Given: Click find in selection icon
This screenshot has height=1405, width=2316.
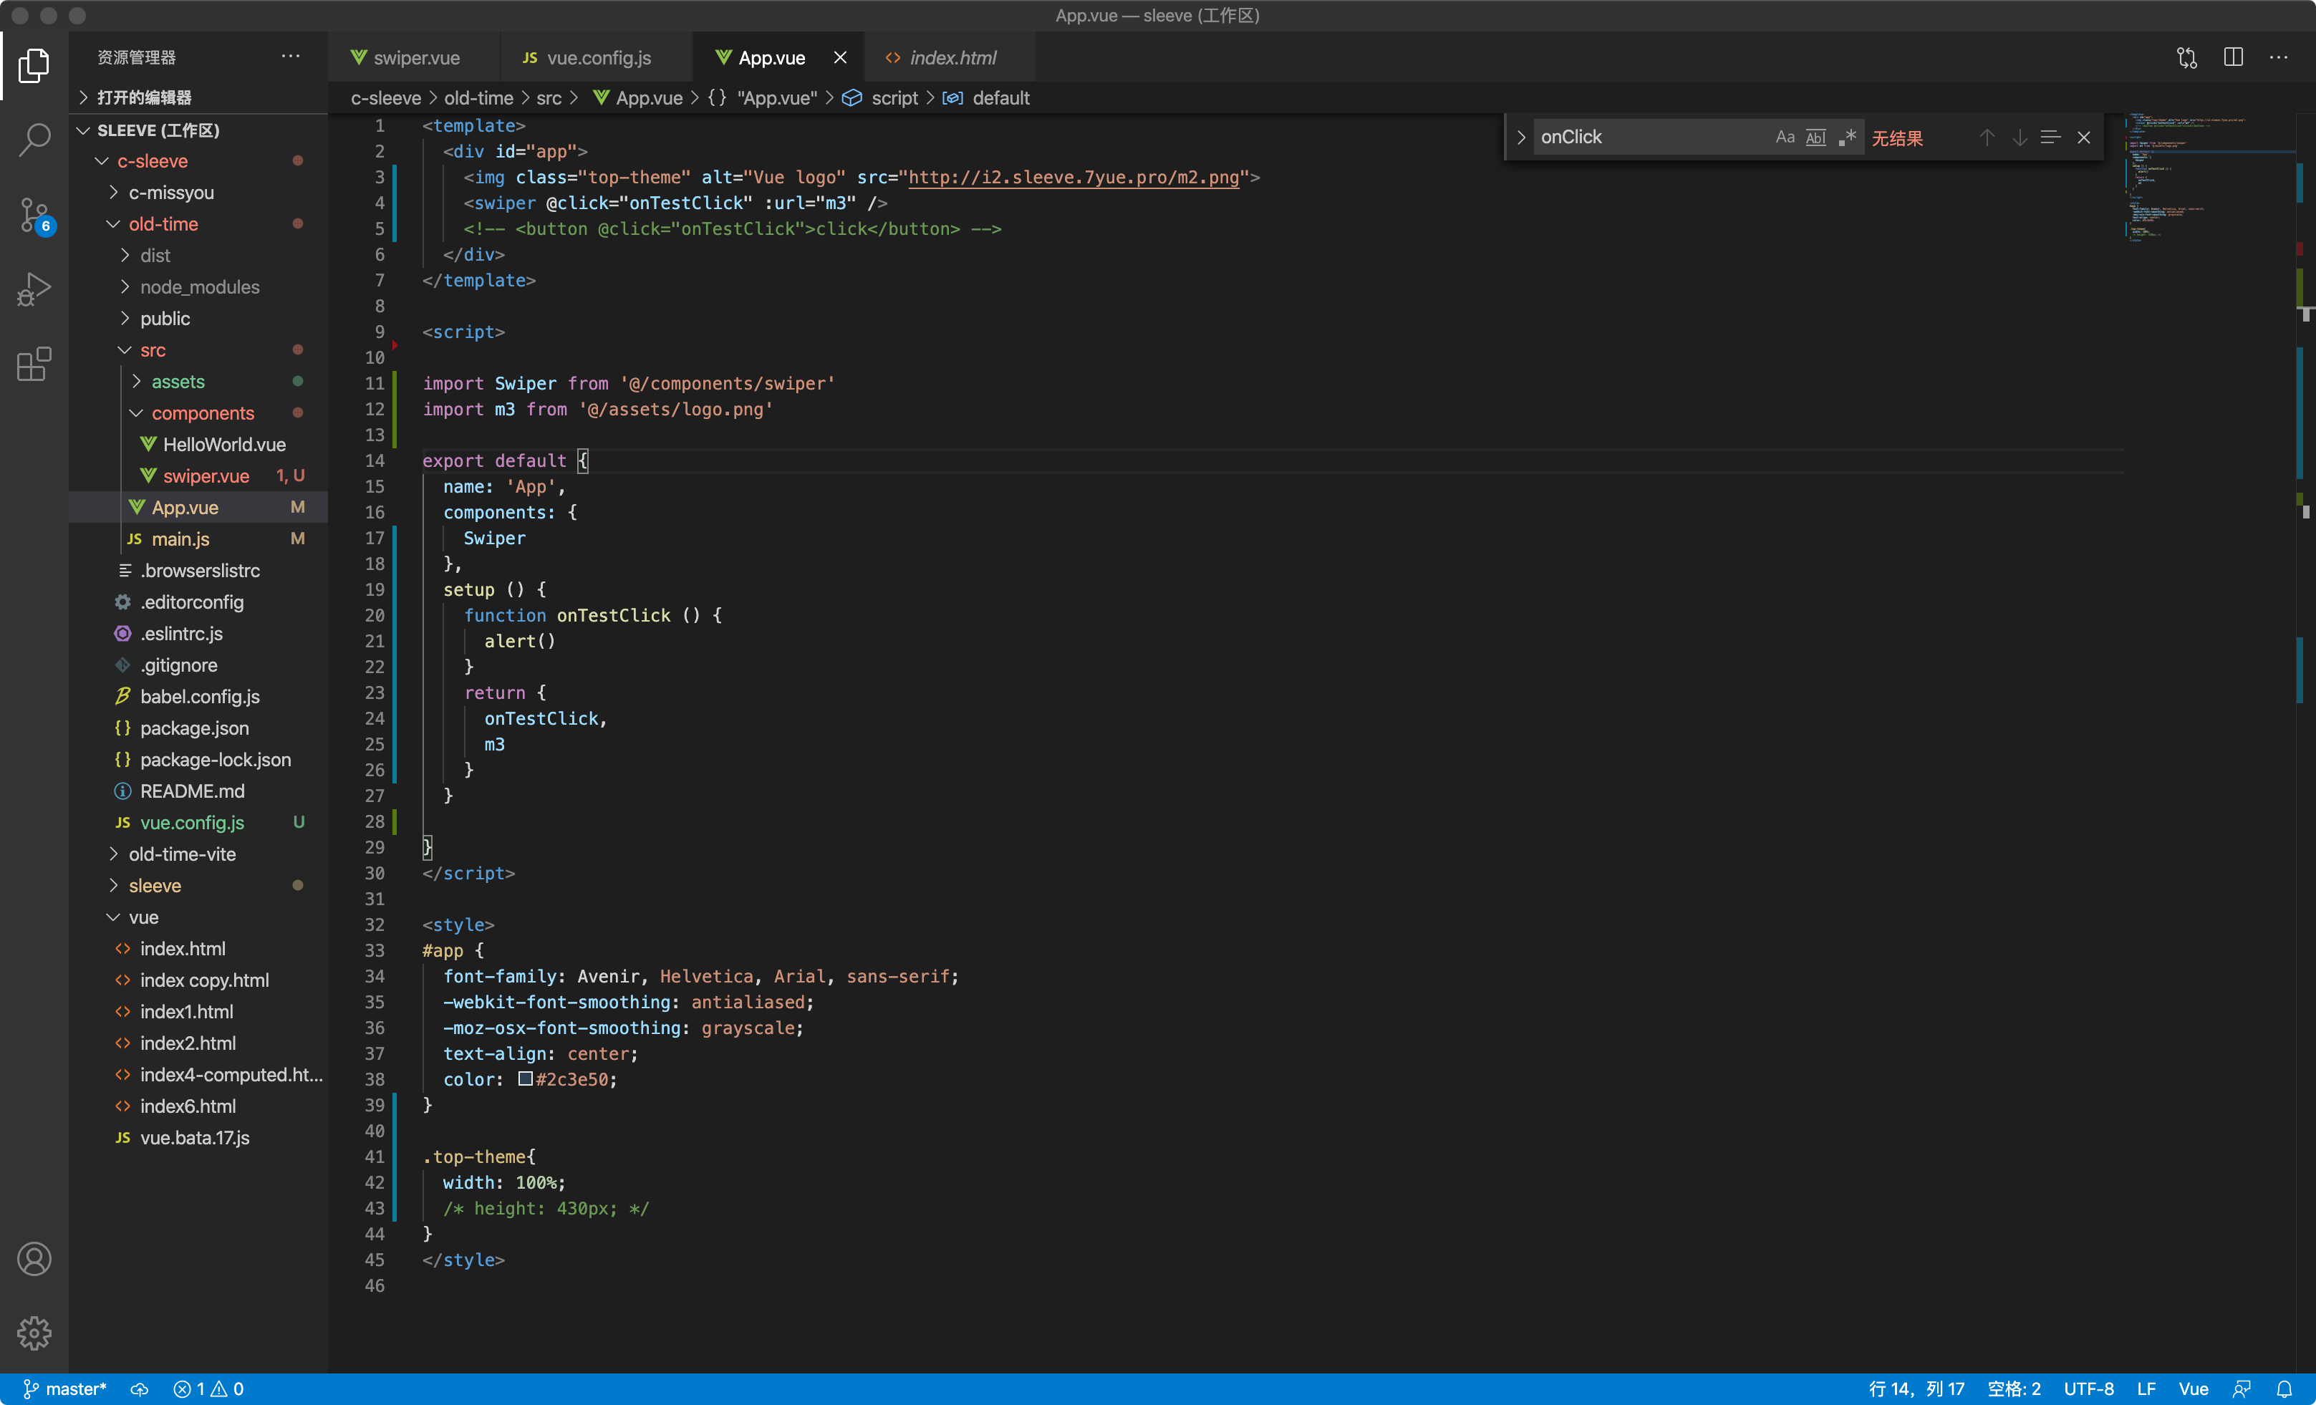Looking at the screenshot, I should [2051, 137].
